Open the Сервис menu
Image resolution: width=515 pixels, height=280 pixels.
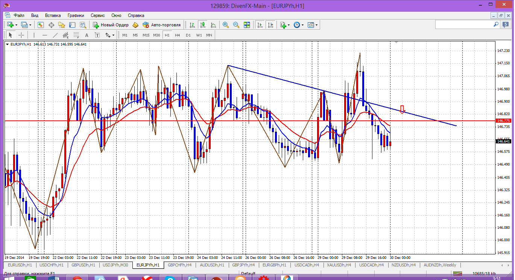point(98,15)
